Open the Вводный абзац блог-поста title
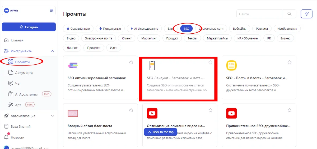317x149 pixels. point(90,126)
